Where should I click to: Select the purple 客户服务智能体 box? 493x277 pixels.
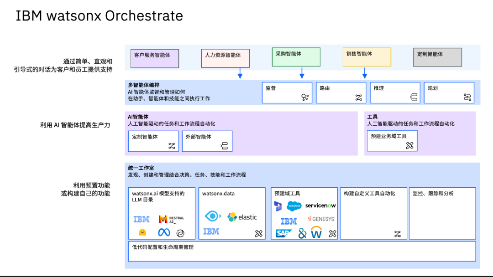point(155,58)
